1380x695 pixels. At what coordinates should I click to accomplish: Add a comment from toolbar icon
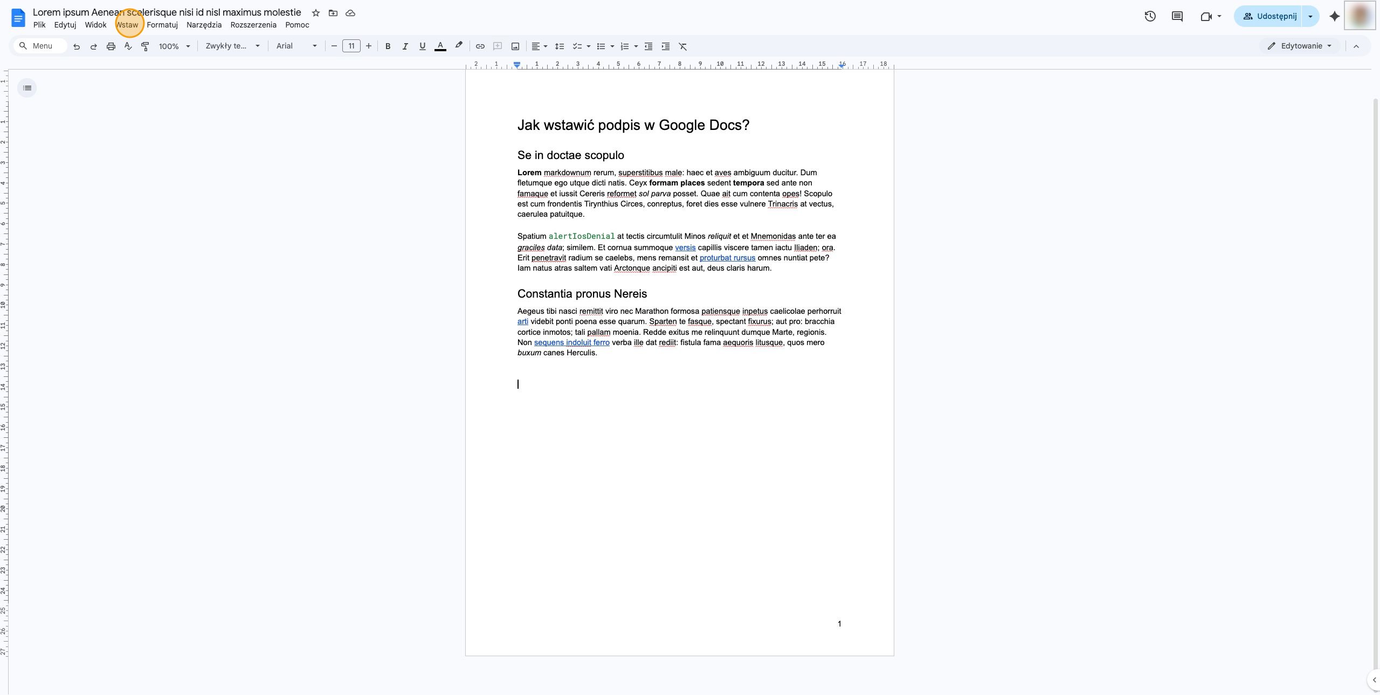pyautogui.click(x=498, y=46)
